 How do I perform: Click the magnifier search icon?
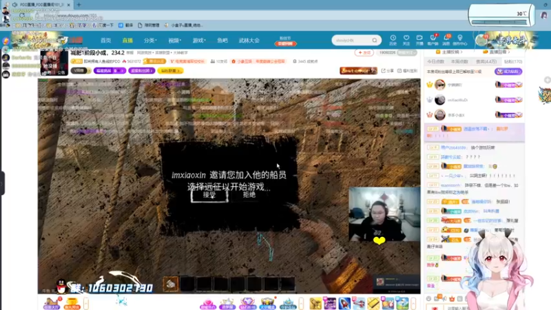(x=375, y=41)
